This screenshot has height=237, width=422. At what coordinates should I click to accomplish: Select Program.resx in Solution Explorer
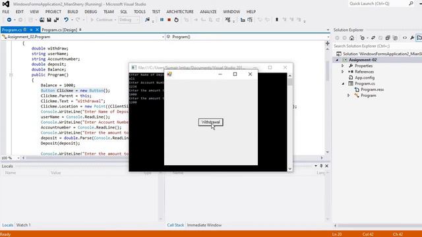point(372,90)
